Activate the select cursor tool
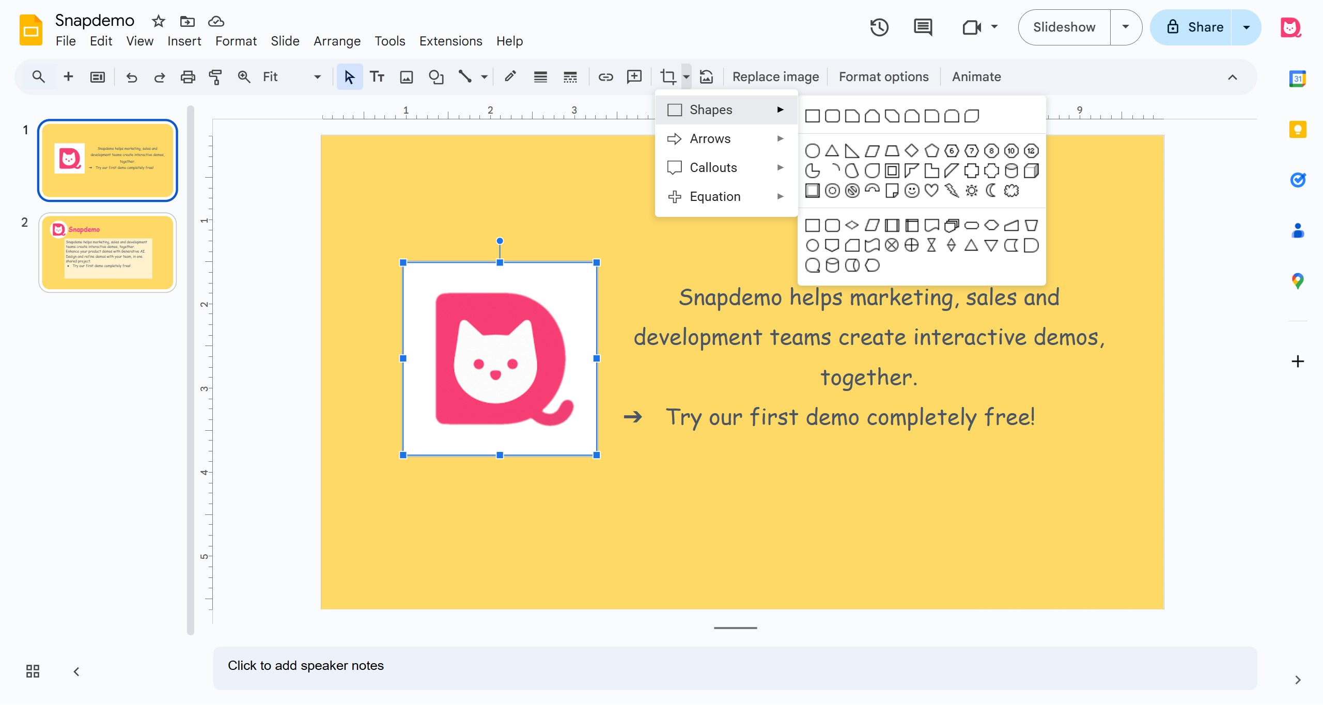This screenshot has width=1323, height=705. 349,77
